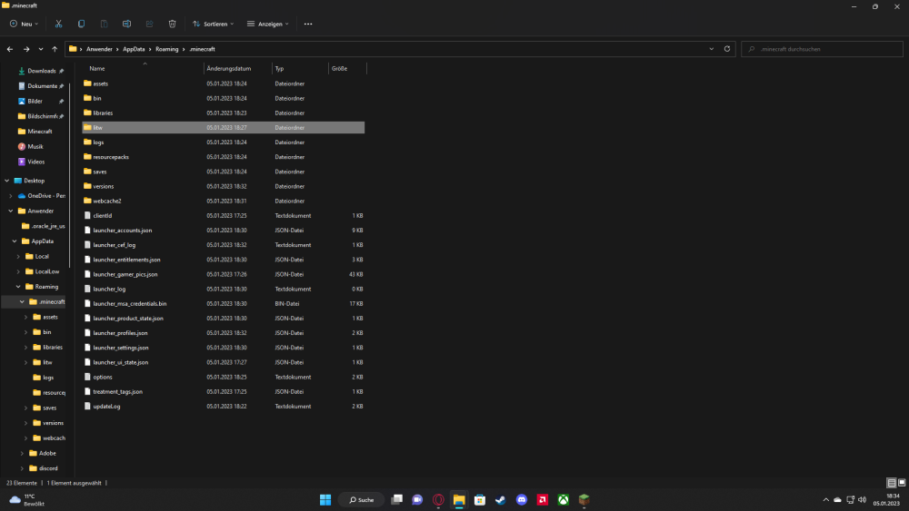Screen dimensions: 909x511
Task: Open Xbox app from taskbar
Action: (x=563, y=499)
